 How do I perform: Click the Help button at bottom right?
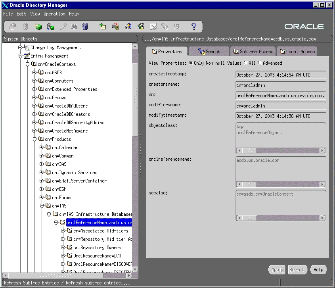pyautogui.click(x=318, y=270)
